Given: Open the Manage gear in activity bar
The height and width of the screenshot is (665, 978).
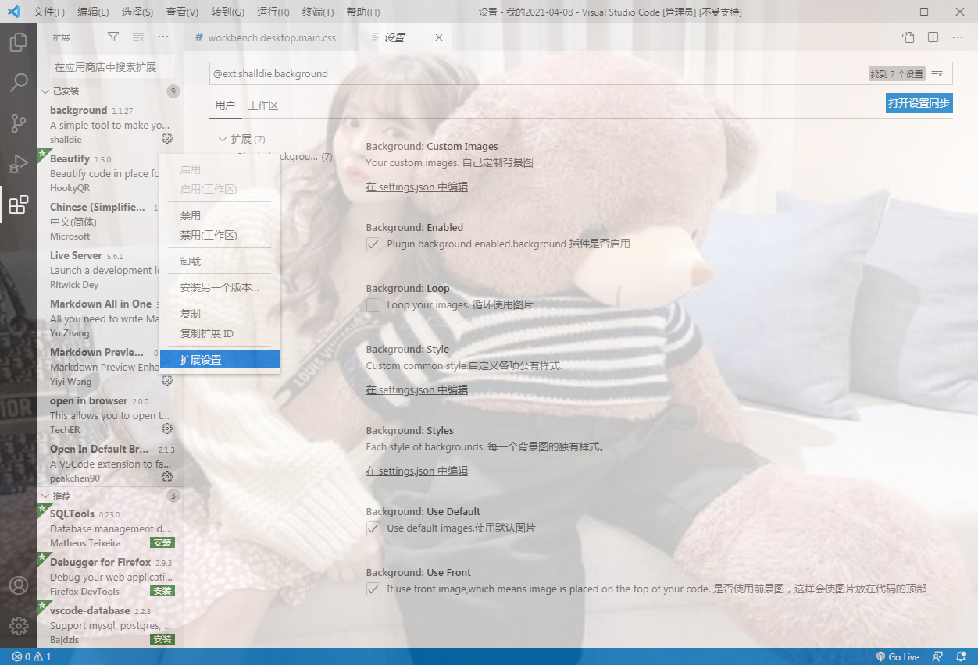Looking at the screenshot, I should pos(19,626).
